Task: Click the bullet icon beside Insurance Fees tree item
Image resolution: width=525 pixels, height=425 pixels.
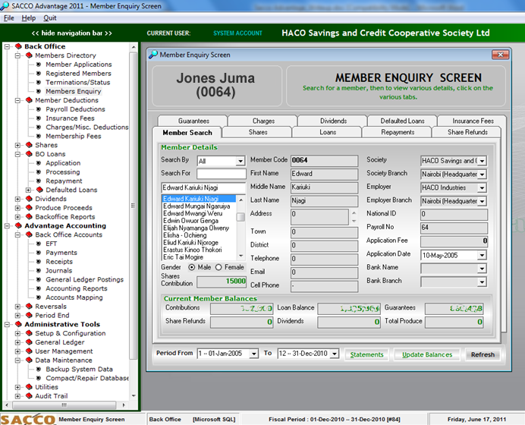Action: [39, 118]
